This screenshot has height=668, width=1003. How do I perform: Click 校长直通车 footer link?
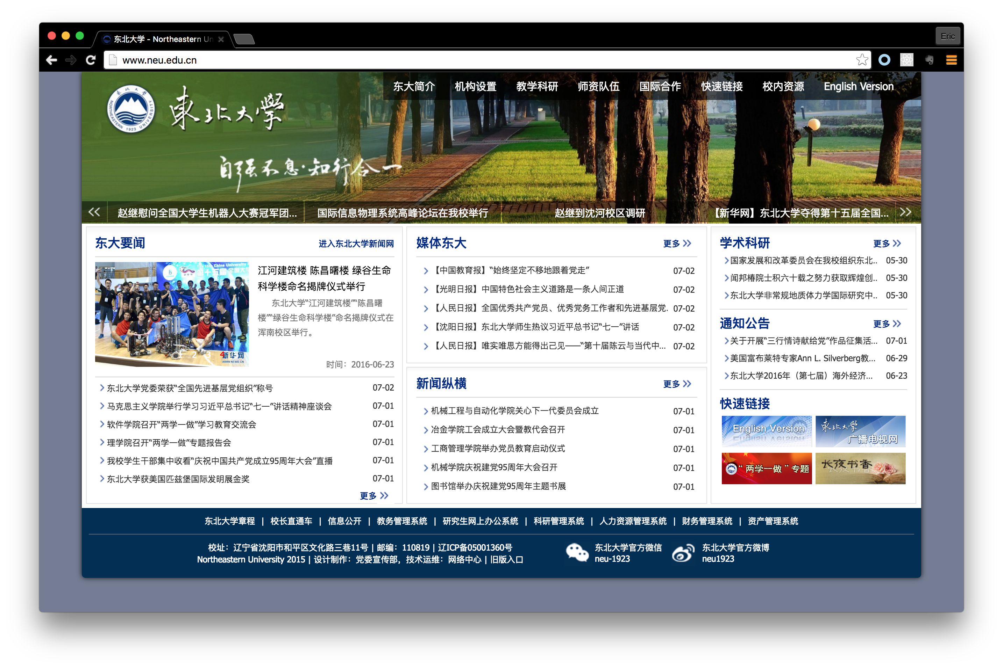coord(291,521)
